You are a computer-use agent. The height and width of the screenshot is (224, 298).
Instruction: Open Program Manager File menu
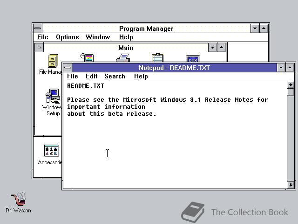point(42,37)
